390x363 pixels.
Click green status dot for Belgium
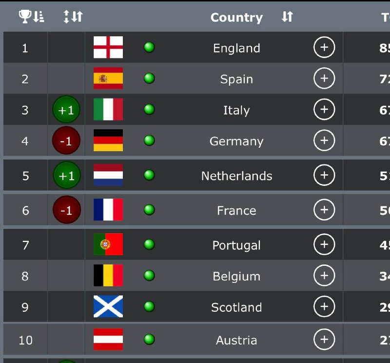(x=149, y=275)
